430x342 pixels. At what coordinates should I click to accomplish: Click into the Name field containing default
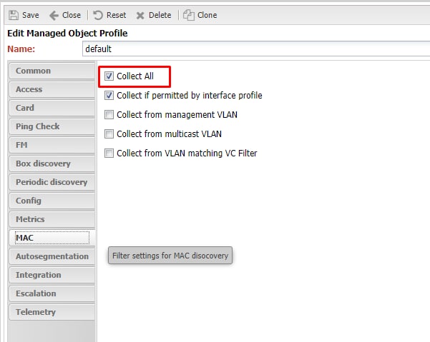coord(256,49)
